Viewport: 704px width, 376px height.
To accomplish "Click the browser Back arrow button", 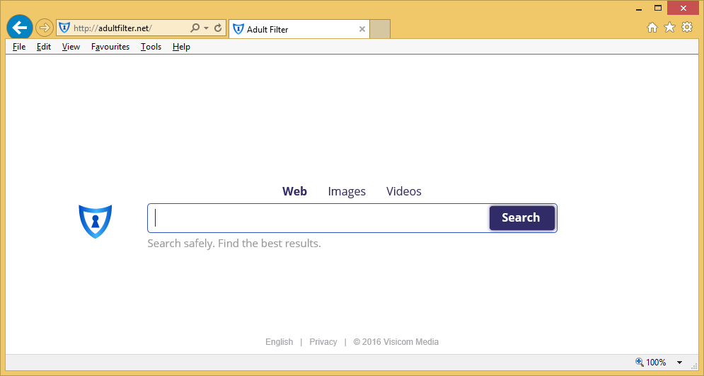I will click(20, 28).
